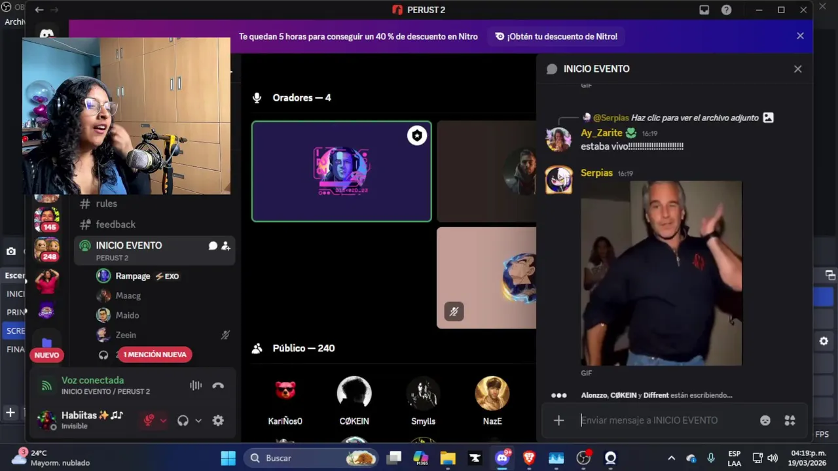
Task: Open Brave browser from the taskbar
Action: click(x=529, y=458)
